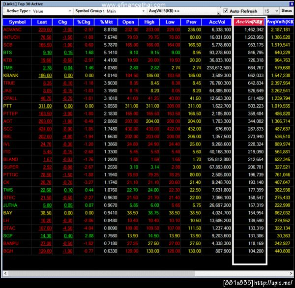Select the SCB symbol
The height and width of the screenshot is (288, 295).
click(8, 45)
